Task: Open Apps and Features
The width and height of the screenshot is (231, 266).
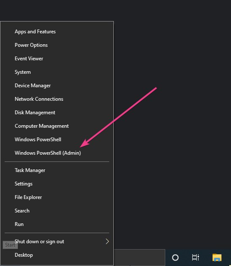Action: [57, 32]
